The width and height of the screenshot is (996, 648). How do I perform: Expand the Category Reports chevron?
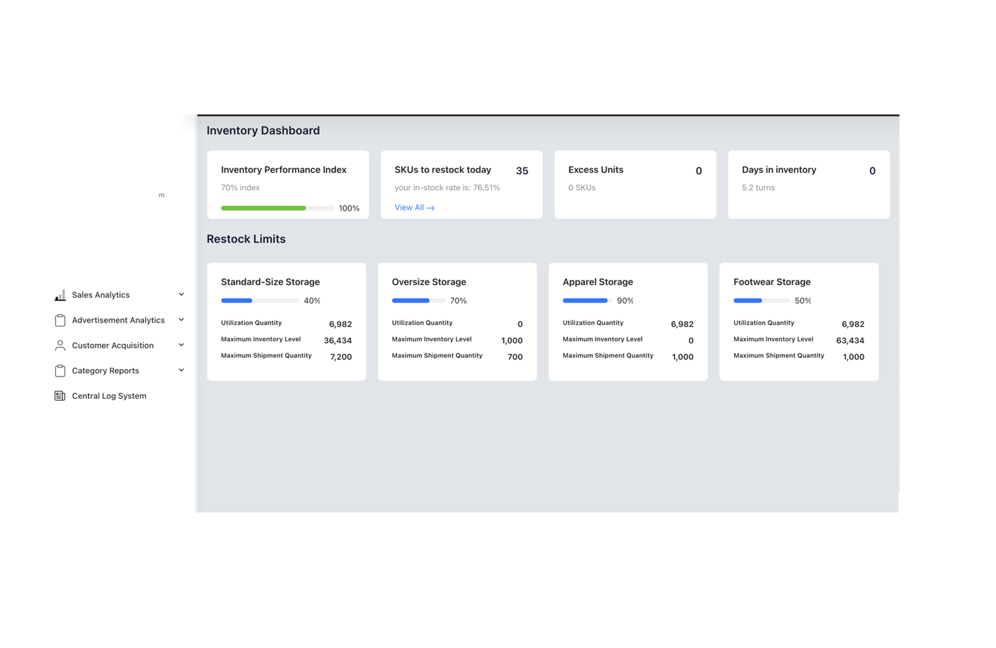(x=181, y=370)
